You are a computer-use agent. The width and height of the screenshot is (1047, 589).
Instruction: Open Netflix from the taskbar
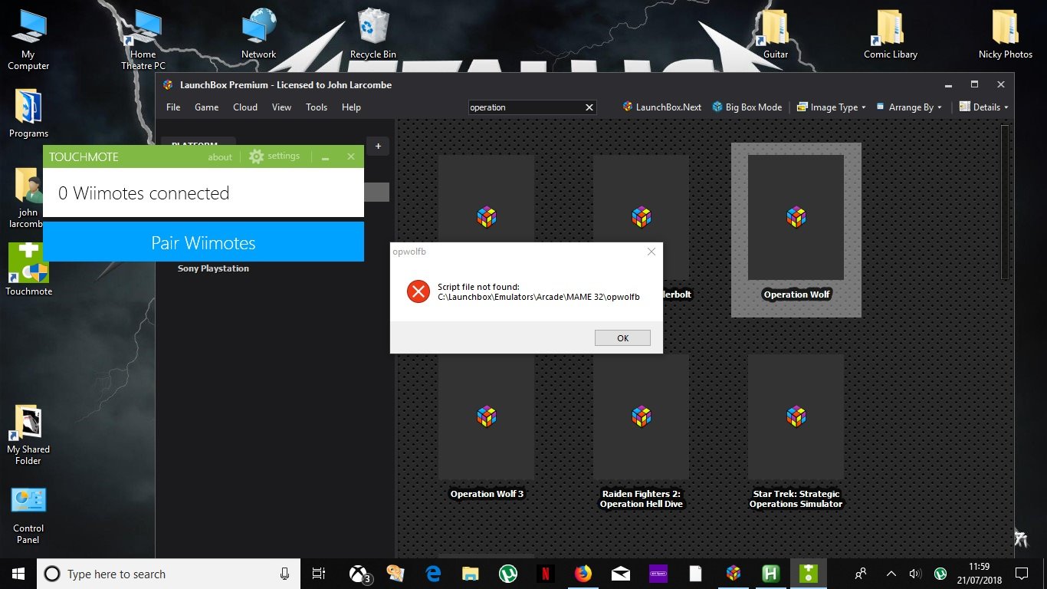[545, 574]
